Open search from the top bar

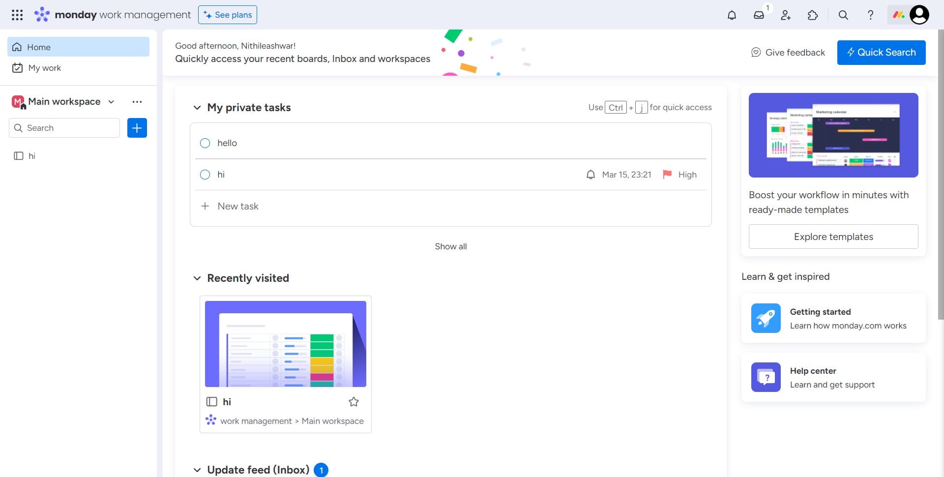tap(843, 15)
